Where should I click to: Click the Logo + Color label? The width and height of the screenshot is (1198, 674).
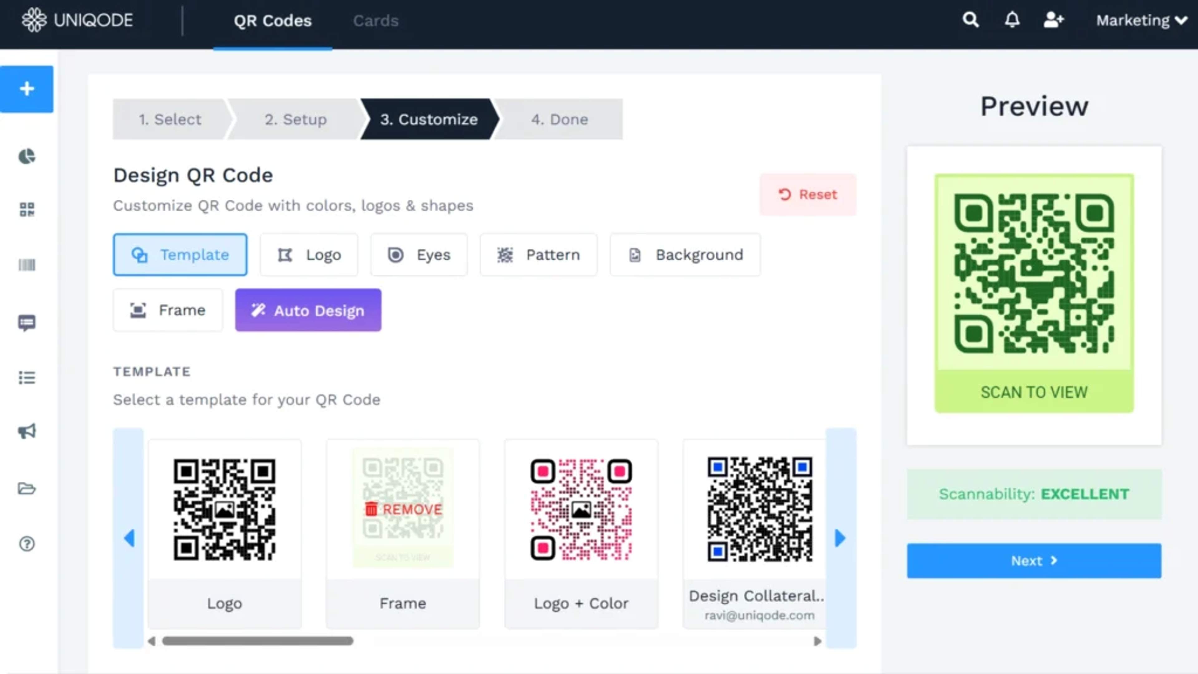click(x=581, y=603)
